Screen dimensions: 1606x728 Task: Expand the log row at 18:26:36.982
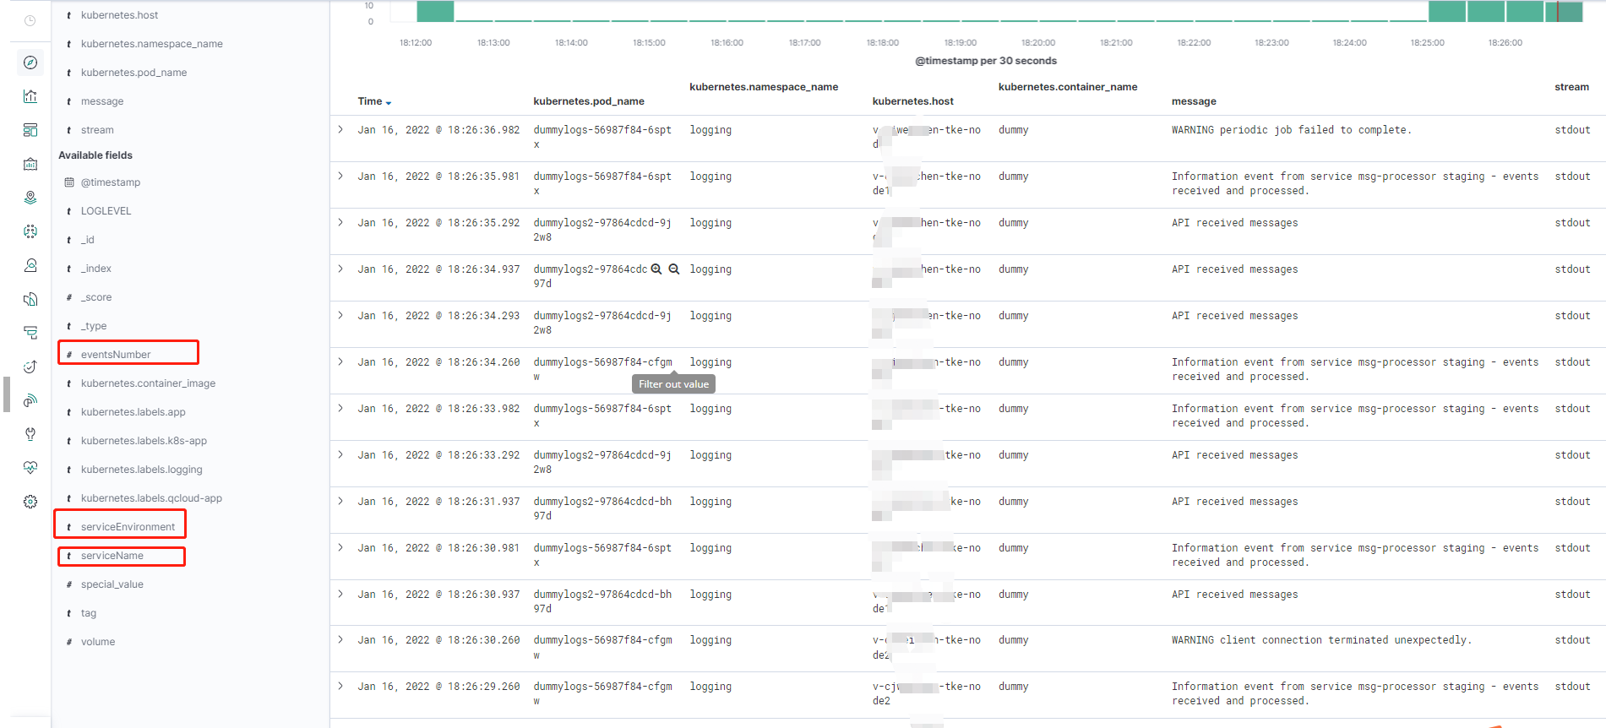coord(340,130)
